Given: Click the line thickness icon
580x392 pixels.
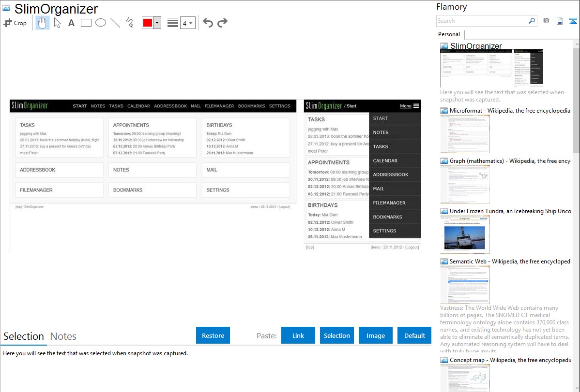Looking at the screenshot, I should [x=173, y=23].
